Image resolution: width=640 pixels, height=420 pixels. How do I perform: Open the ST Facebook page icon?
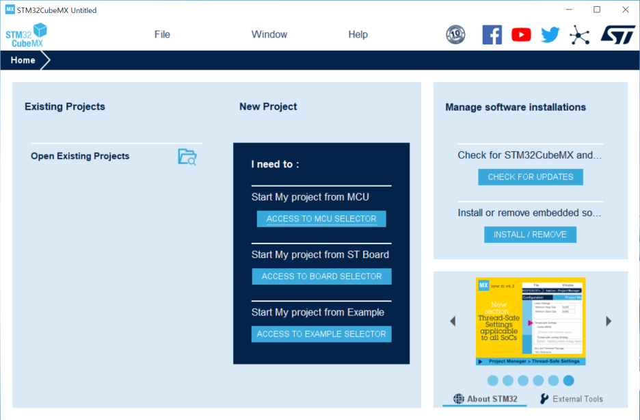click(492, 35)
